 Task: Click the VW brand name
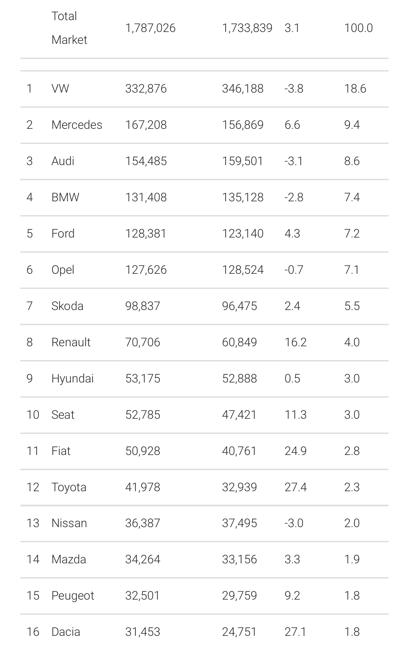(60, 89)
